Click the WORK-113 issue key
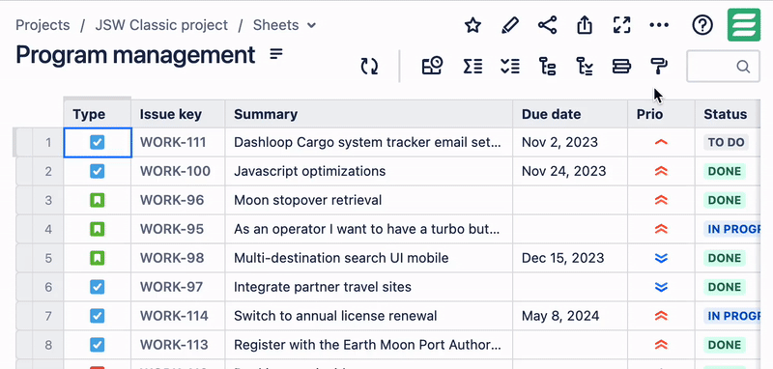Screen dimensions: 773x369 point(174,345)
